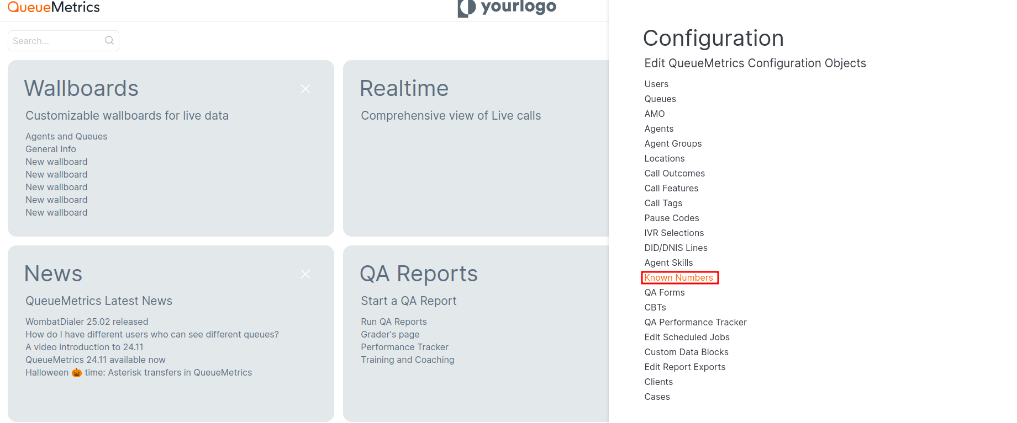Open Cases configuration
1017x423 pixels.
pyautogui.click(x=657, y=397)
